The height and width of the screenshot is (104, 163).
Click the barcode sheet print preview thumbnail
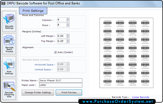tap(126, 53)
